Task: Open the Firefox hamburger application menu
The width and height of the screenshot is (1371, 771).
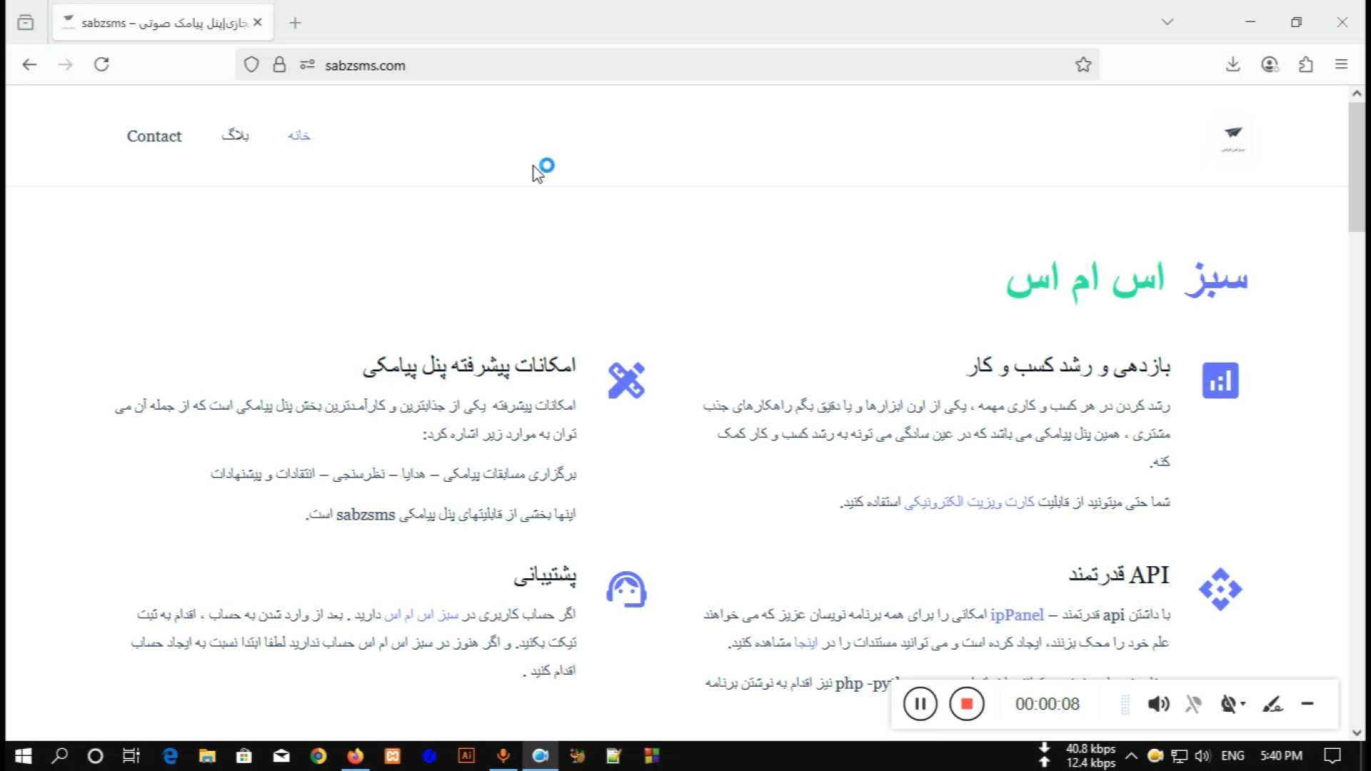Action: click(x=1342, y=65)
